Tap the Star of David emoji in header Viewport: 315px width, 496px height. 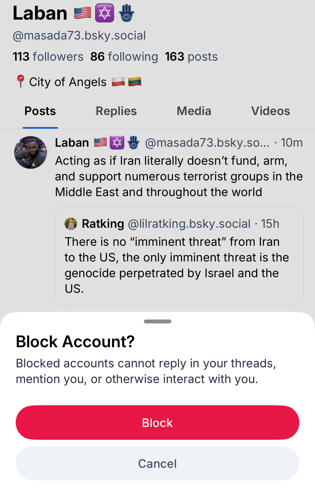point(104,13)
